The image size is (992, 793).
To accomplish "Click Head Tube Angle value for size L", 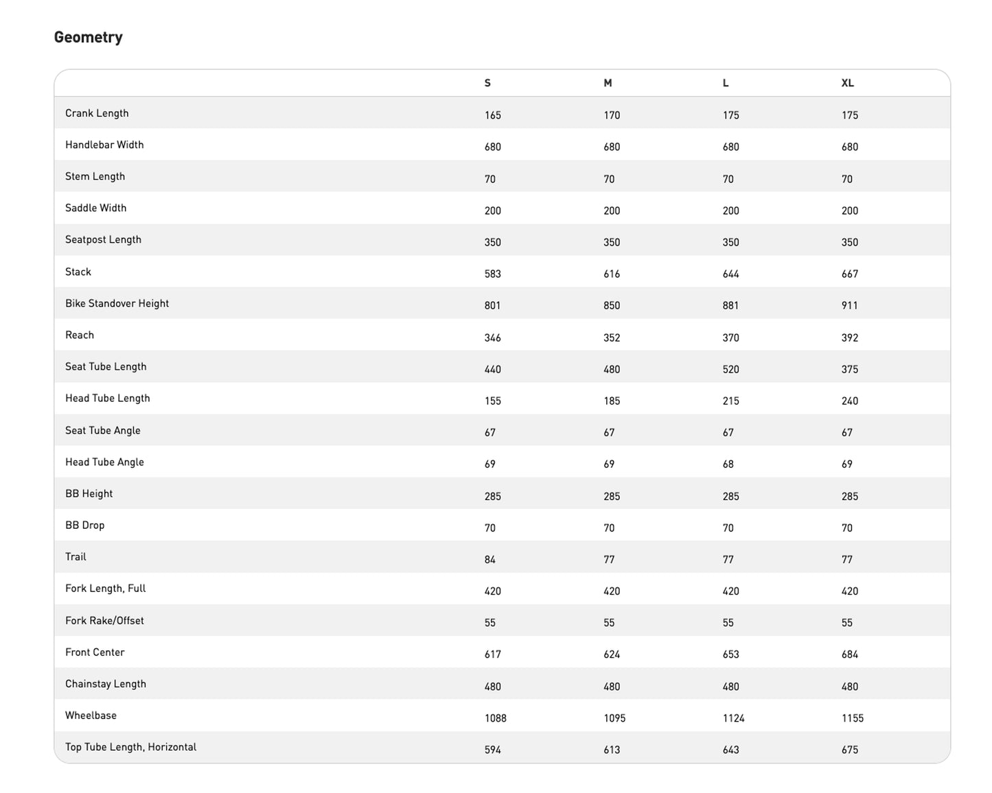I will 728,464.
